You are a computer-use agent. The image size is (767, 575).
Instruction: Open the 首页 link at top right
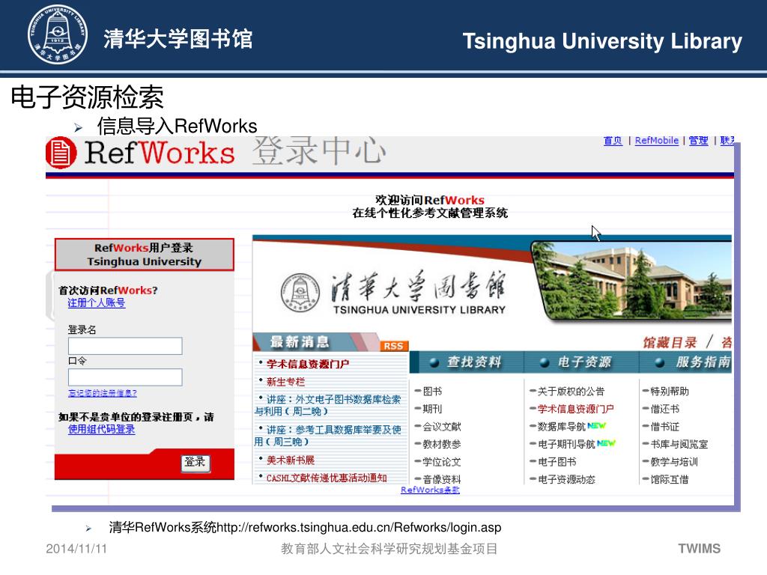613,141
